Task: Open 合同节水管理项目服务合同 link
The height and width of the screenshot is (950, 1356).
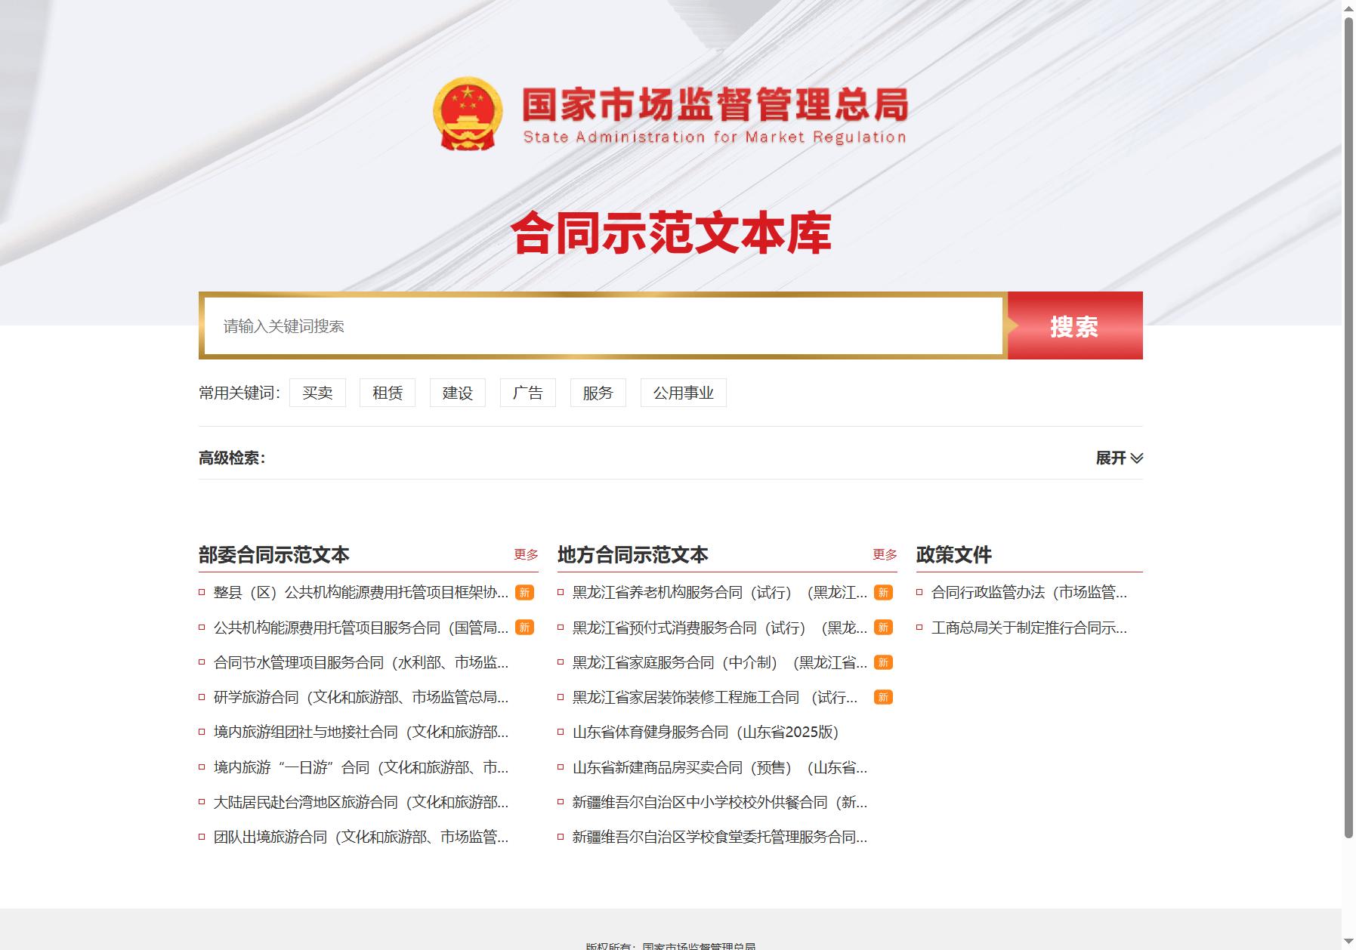Action: point(361,662)
